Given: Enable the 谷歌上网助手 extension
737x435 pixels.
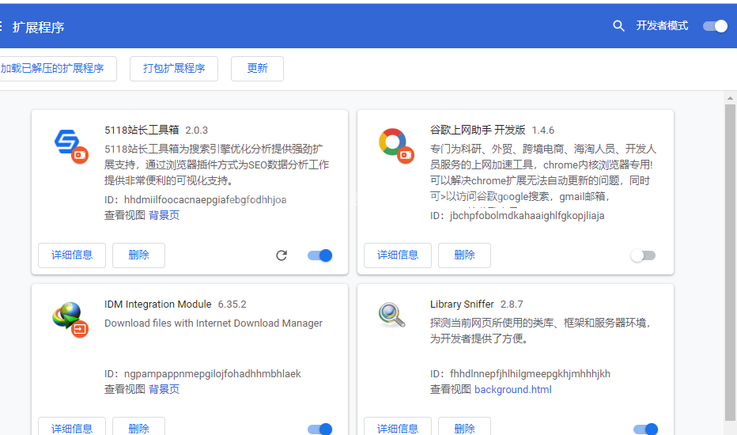Looking at the screenshot, I should (x=643, y=255).
